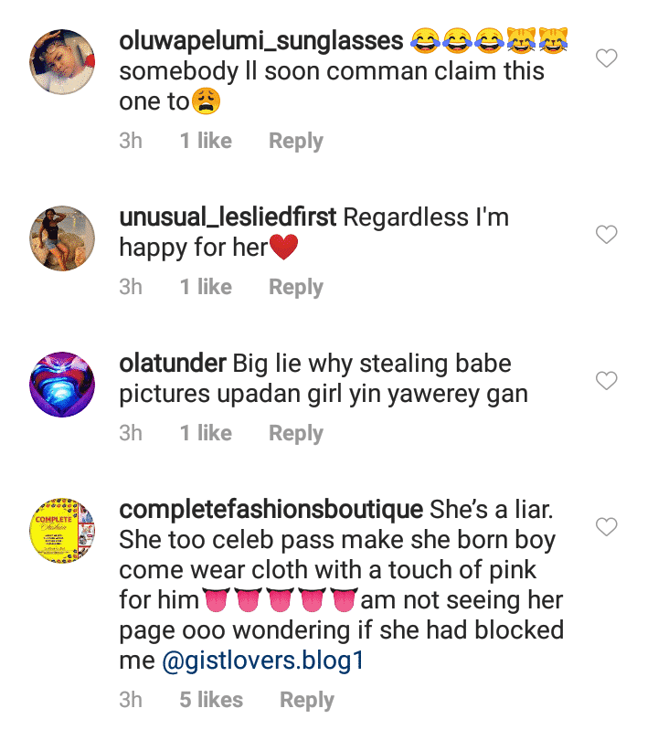This screenshot has width=658, height=740.
Task: Tap completefashionsboutique's yellow profile picture
Action: (63, 530)
